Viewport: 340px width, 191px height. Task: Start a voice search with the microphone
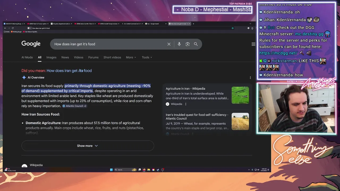179,44
